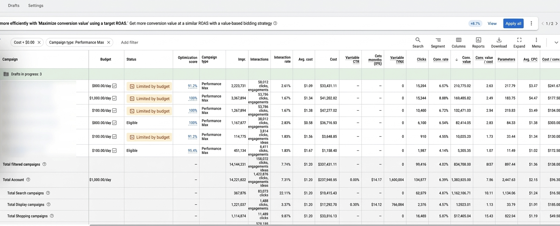The height and width of the screenshot is (226, 560).
Task: Open help icon for Total filtered campaigns
Action: (x=44, y=164)
